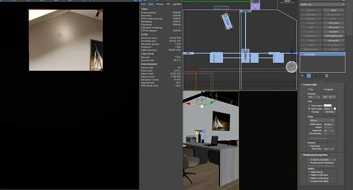353x190 pixels.
Task: Toggle the Visible in reflections checkbox
Action: [309, 175]
